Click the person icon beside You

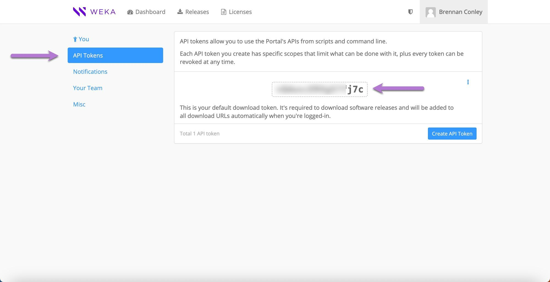(75, 39)
